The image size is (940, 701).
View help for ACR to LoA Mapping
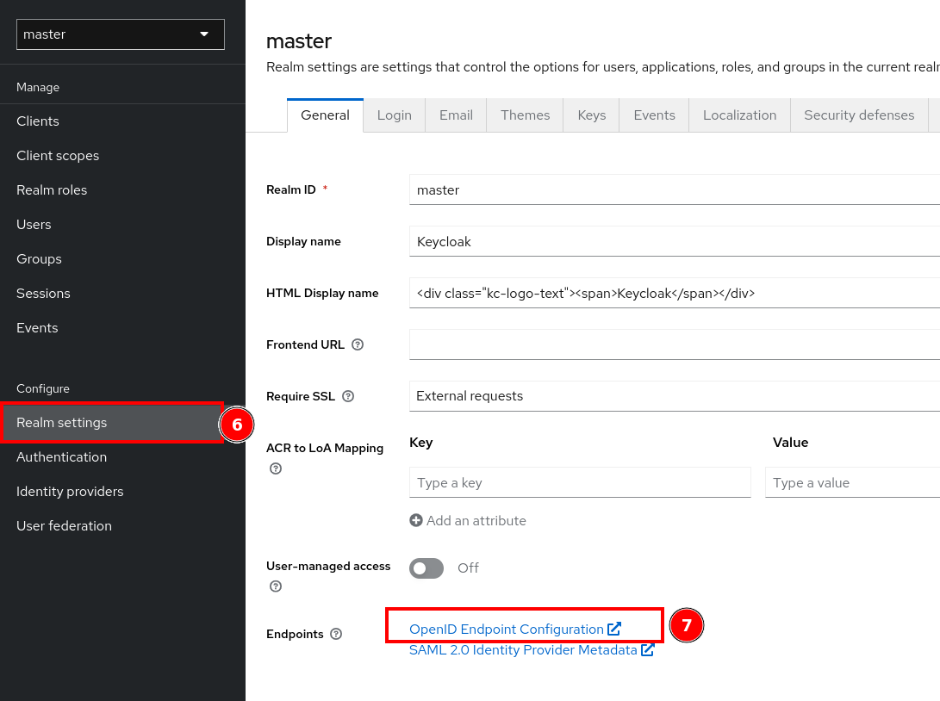275,468
